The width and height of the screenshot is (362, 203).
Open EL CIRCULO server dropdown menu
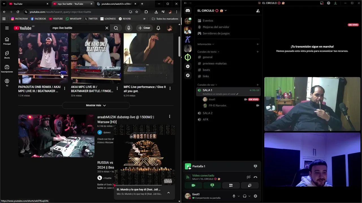(212, 10)
